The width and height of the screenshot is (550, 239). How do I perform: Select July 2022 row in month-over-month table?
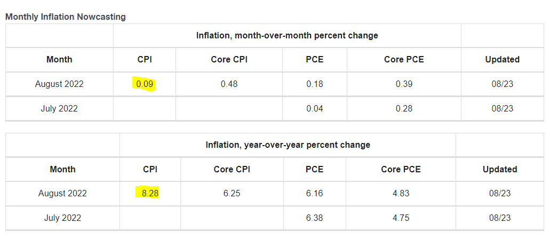coord(59,109)
